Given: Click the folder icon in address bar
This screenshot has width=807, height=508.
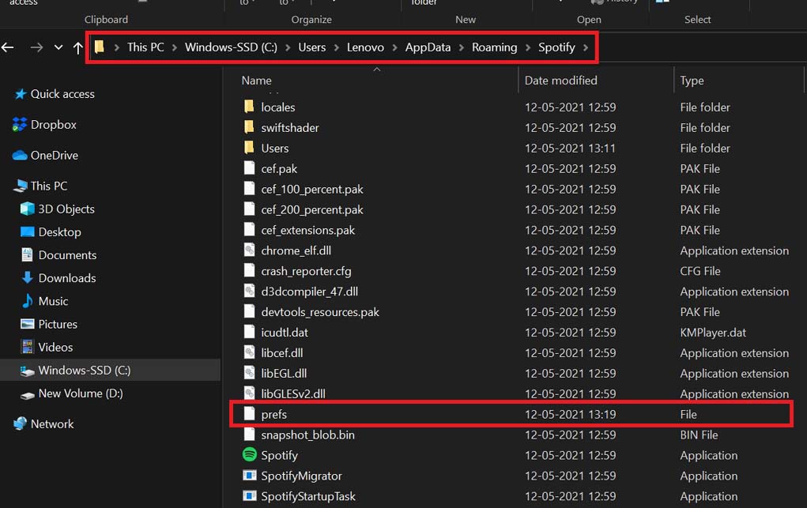Looking at the screenshot, I should pyautogui.click(x=100, y=47).
